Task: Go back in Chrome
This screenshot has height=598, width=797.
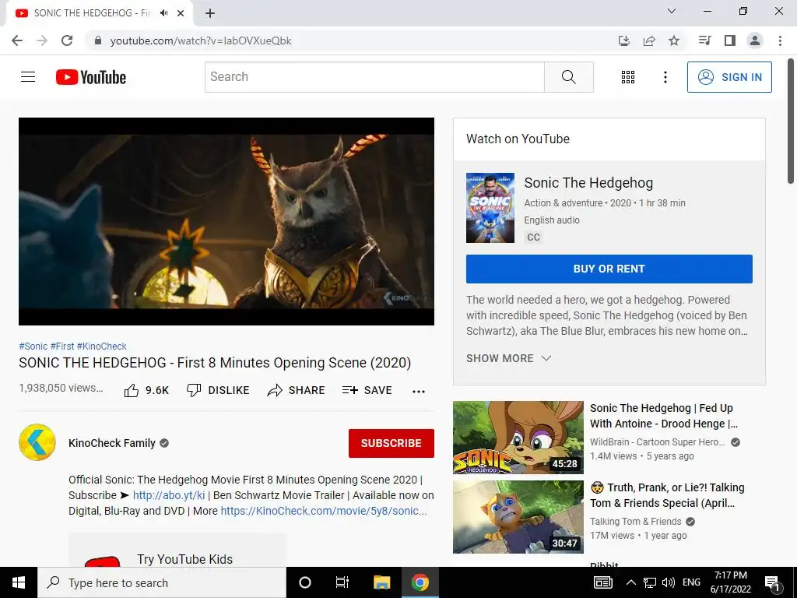Action: (x=17, y=40)
